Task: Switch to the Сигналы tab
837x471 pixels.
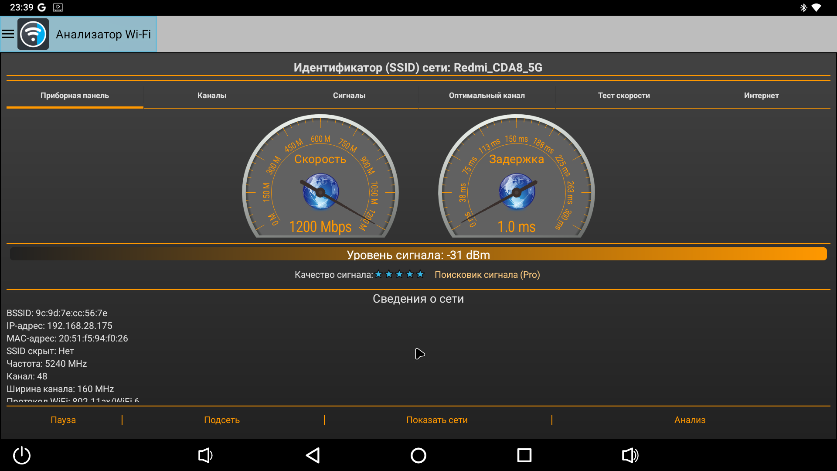Action: tap(349, 96)
